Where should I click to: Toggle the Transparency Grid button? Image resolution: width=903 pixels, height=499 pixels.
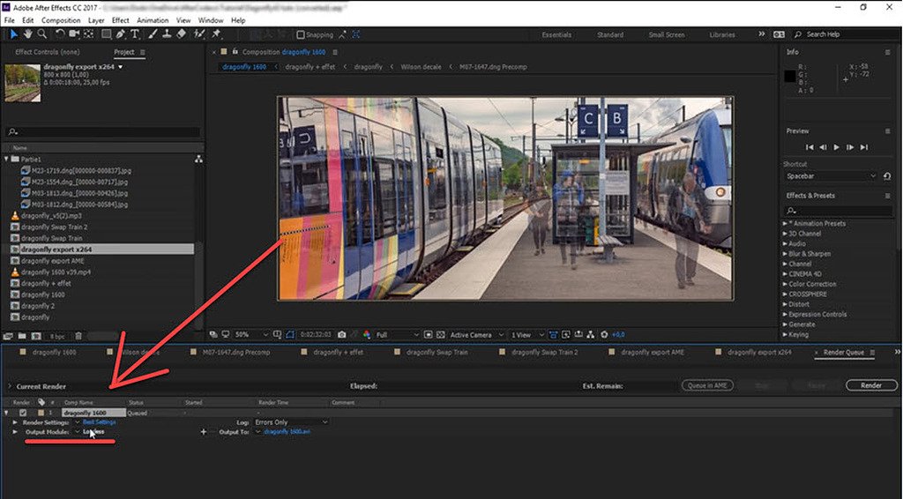point(441,334)
